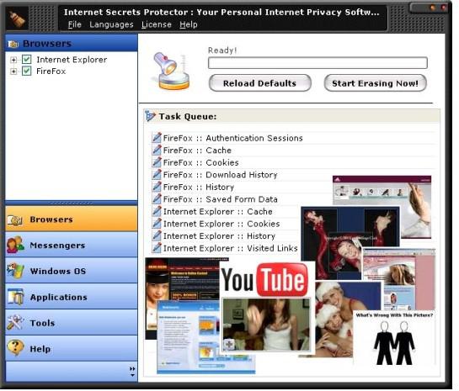The height and width of the screenshot is (391, 459).
Task: Click the Applications sidebar icon
Action: tap(15, 297)
